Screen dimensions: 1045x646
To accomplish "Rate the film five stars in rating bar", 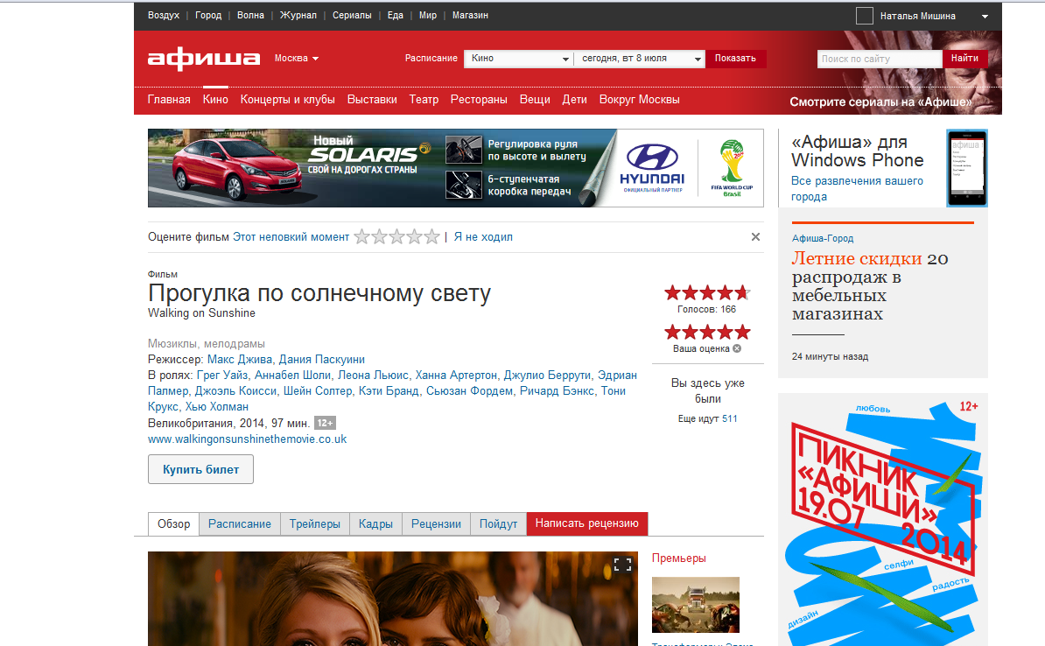I will tap(431, 236).
